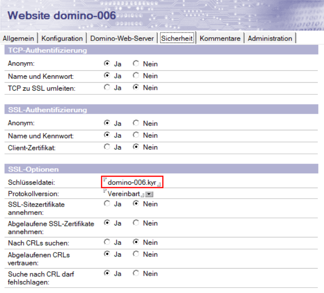The image size is (324, 293).
Task: Switch to the Administration tab
Action: [x=270, y=38]
